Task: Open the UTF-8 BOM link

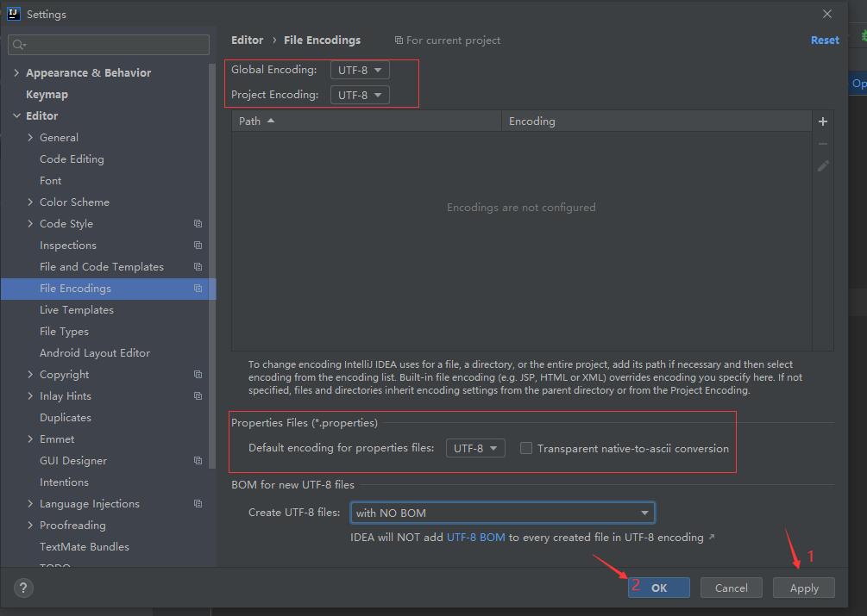Action: click(x=475, y=537)
